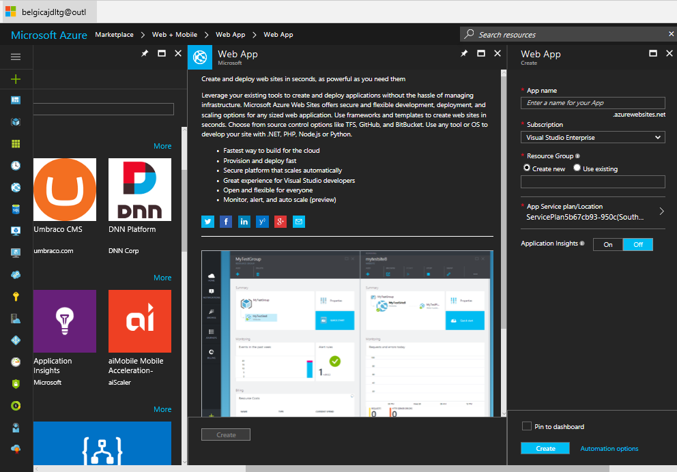This screenshot has width=677, height=472.
Task: Click the green plus New resource icon
Action: (16, 79)
